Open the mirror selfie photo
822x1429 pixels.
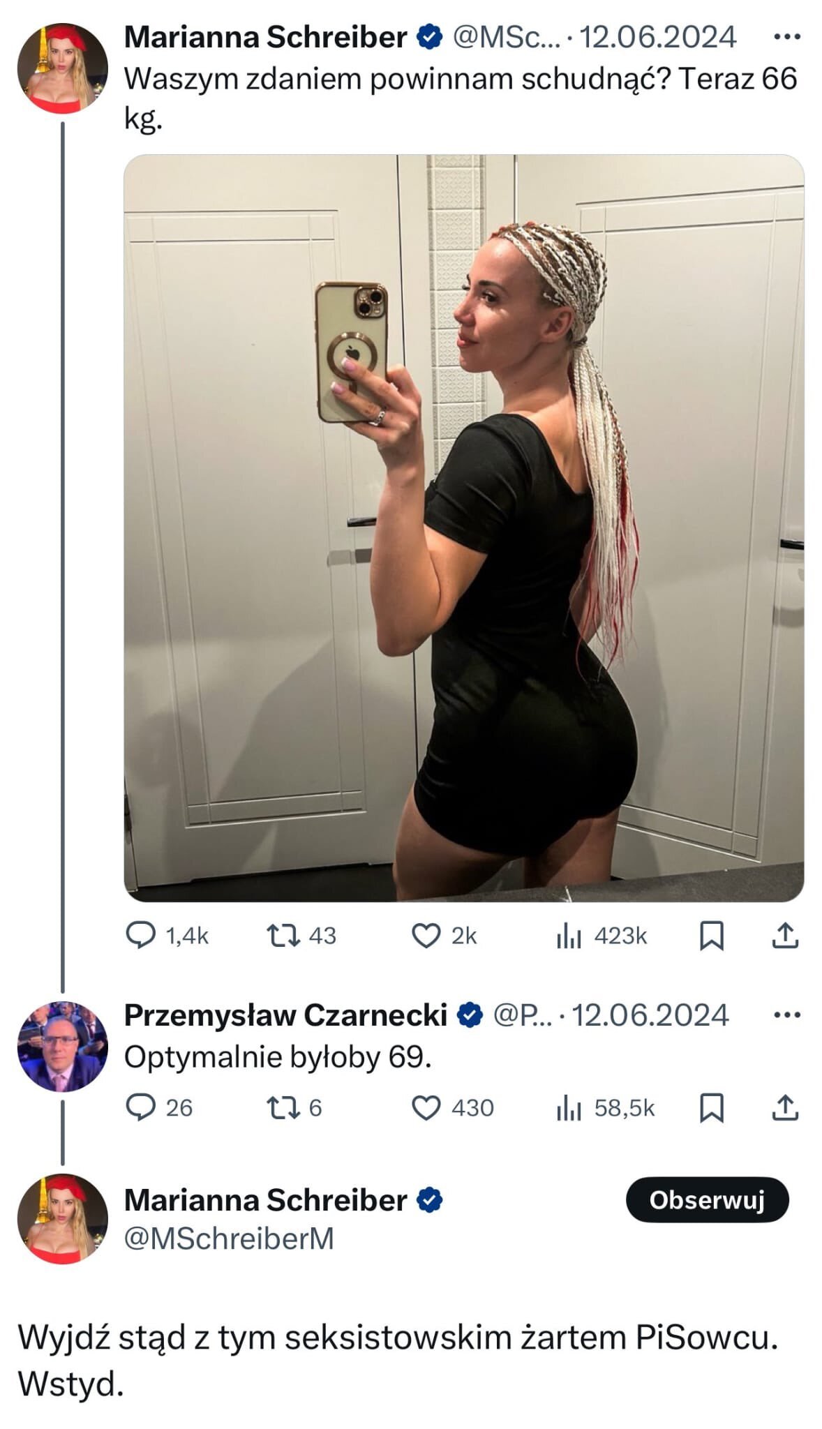click(x=463, y=528)
